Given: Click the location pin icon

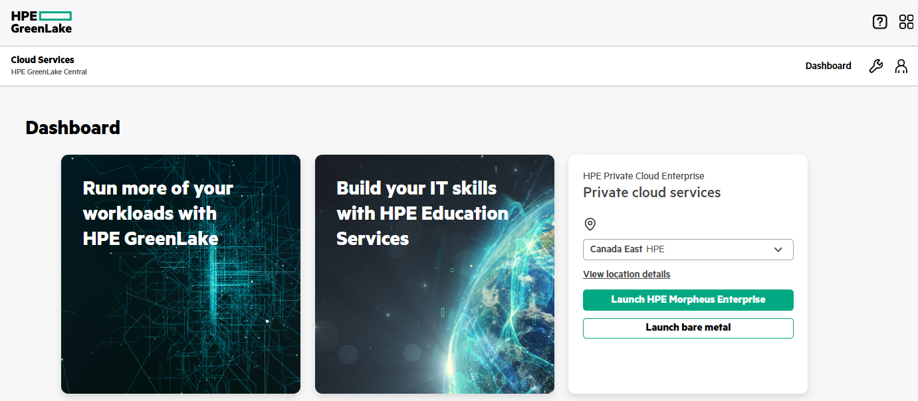Looking at the screenshot, I should (590, 224).
